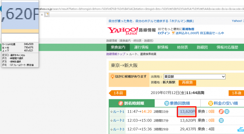Screen dimensions: 244x134
Task: Click the blue 楽 badge in ルート2 row
Action: pos(221,120)
